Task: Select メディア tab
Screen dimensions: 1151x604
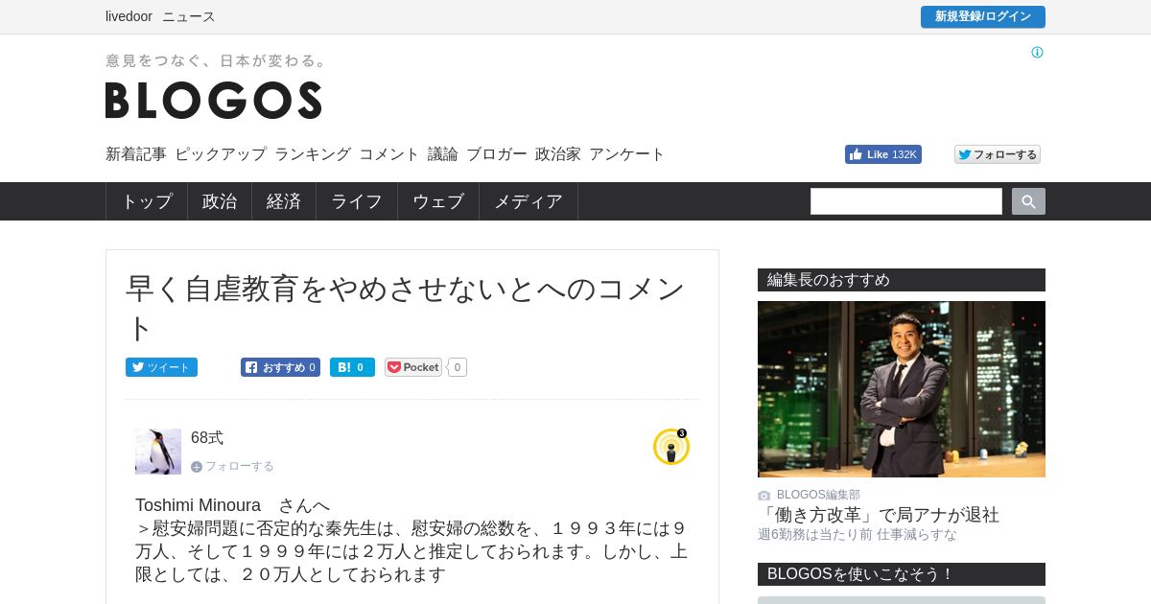Action: click(529, 201)
